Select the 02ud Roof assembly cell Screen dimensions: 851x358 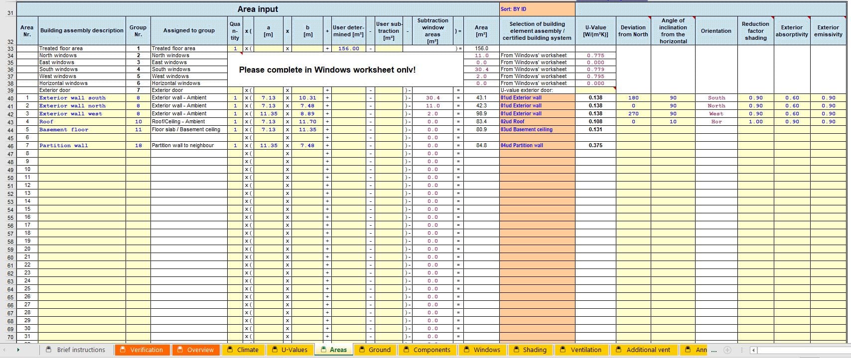(537, 121)
